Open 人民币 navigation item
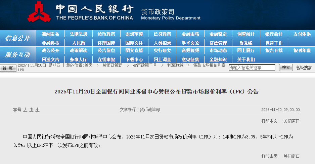 pos(78,43)
